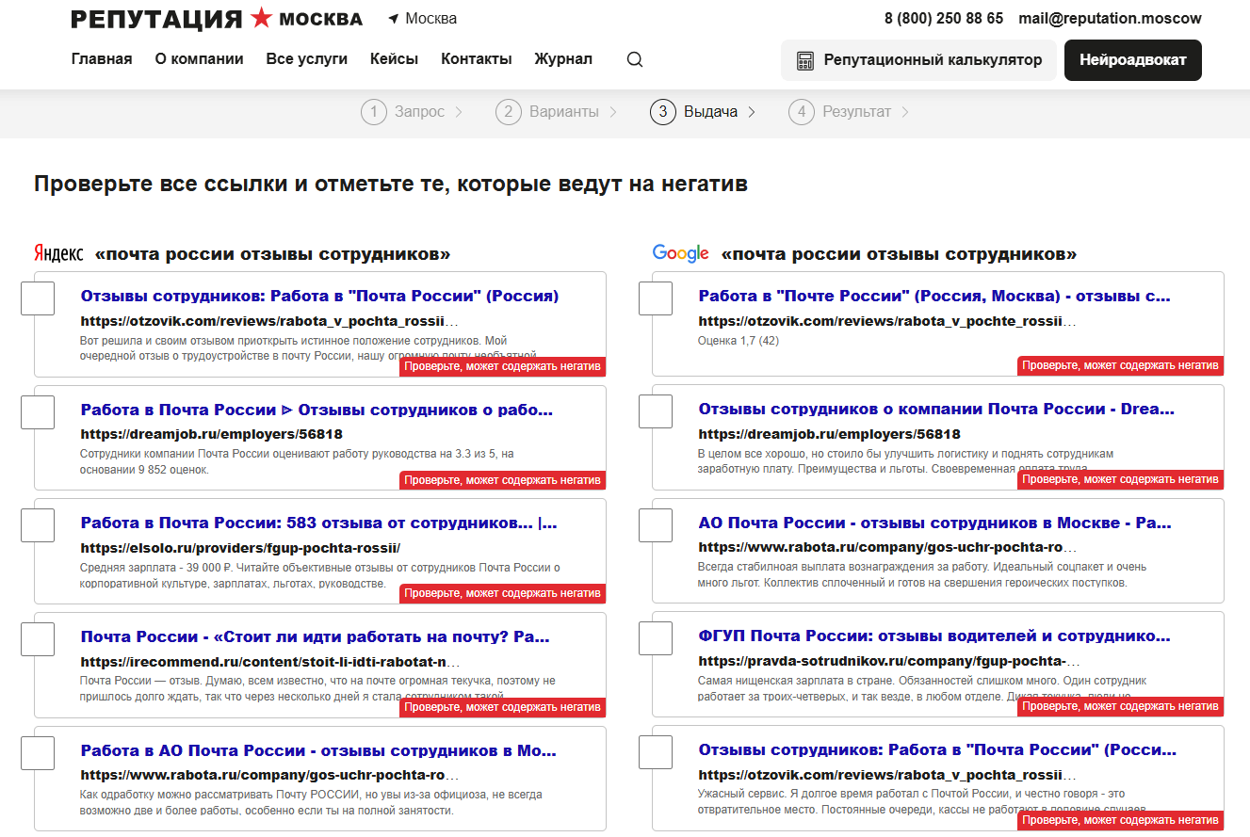Open the Все услуги menu item
Screen dimensions: 1250x837
pyautogui.click(x=307, y=59)
